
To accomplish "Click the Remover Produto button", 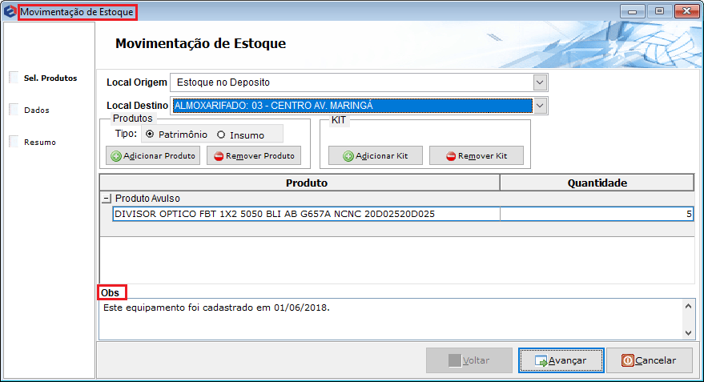I will coord(254,155).
